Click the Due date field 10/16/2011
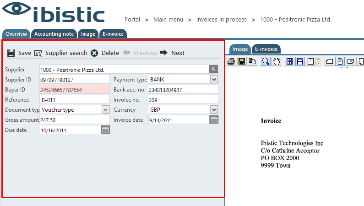The image size is (364, 206). (x=71, y=130)
